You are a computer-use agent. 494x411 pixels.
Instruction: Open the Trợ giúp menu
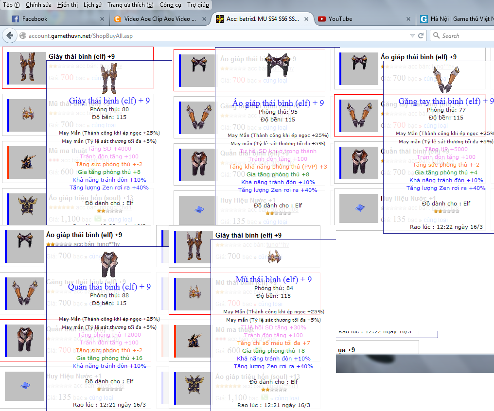(x=198, y=5)
